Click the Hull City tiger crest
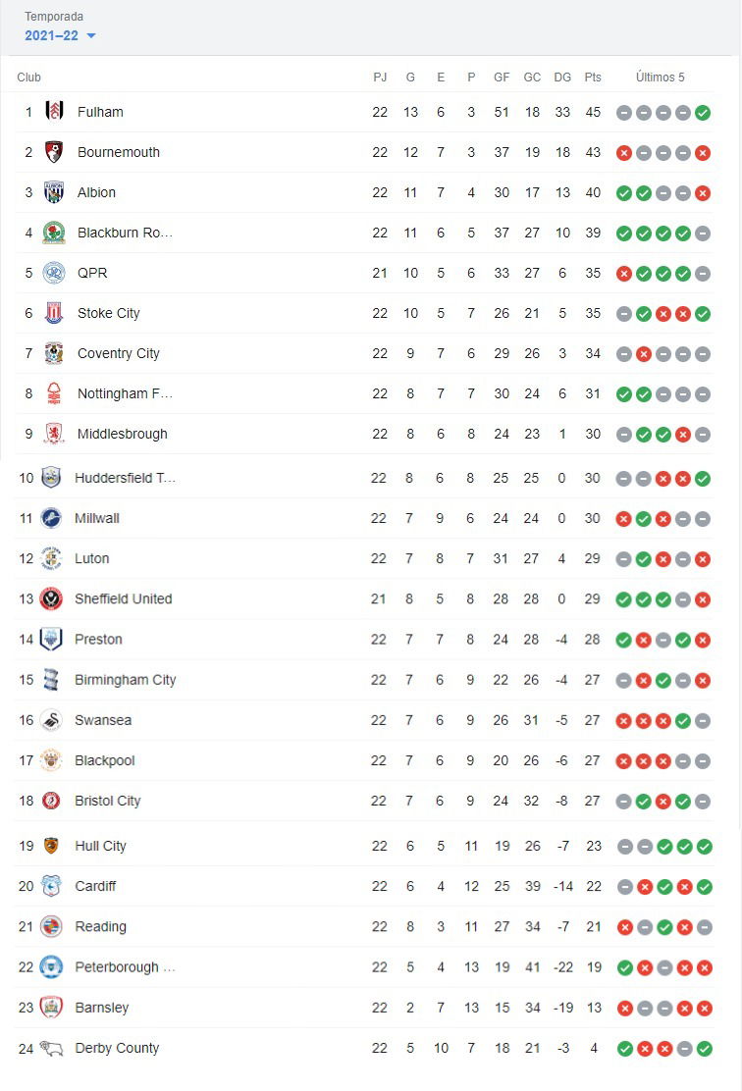The width and height of the screenshot is (742, 1091). point(51,846)
